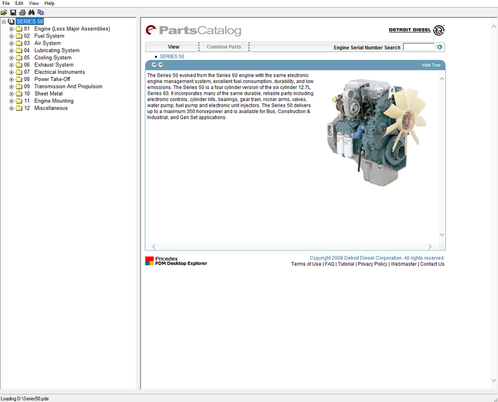498x402 pixels.
Task: Open the Terms of Use link
Action: 306,264
